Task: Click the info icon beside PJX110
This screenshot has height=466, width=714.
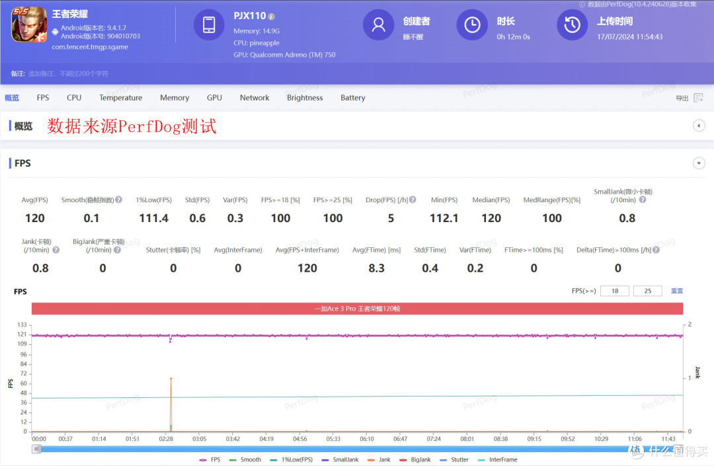Action: [x=272, y=17]
